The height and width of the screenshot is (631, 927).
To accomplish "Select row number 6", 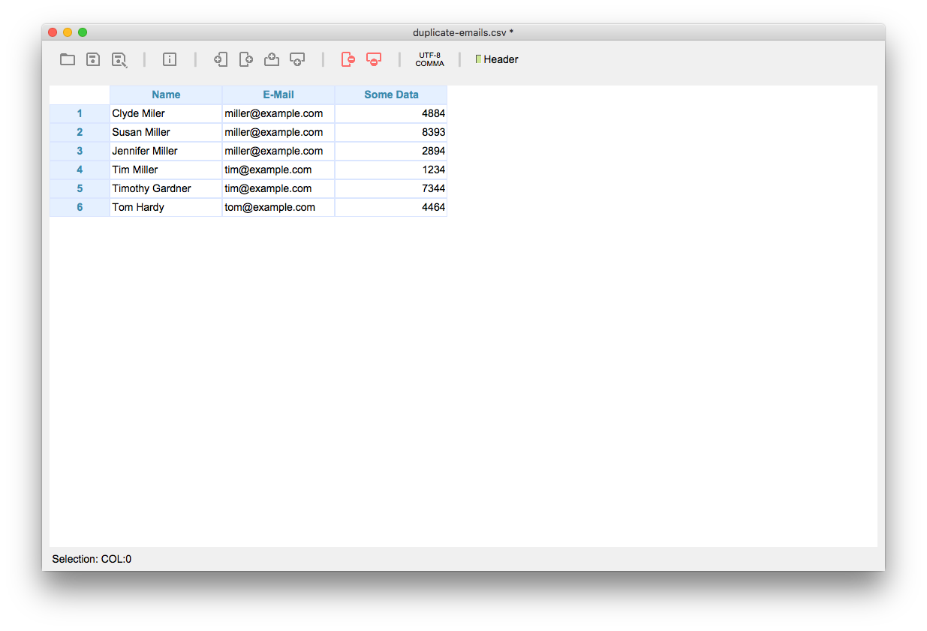I will pos(80,207).
